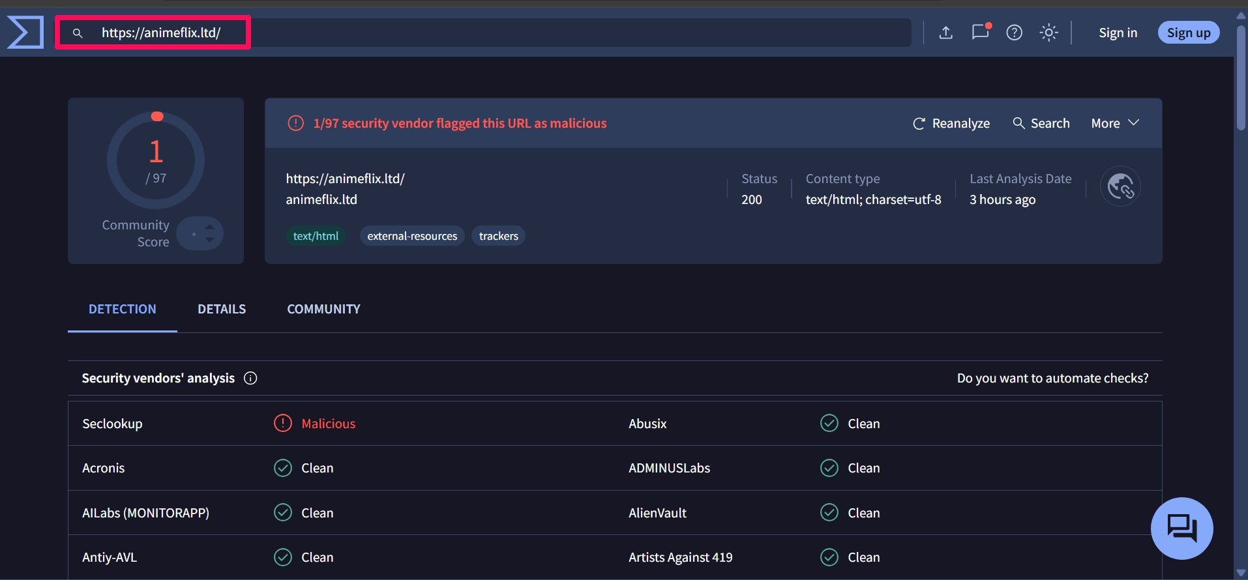The width and height of the screenshot is (1248, 580).
Task: Click the Acronis clean checkmark icon
Action: click(283, 468)
